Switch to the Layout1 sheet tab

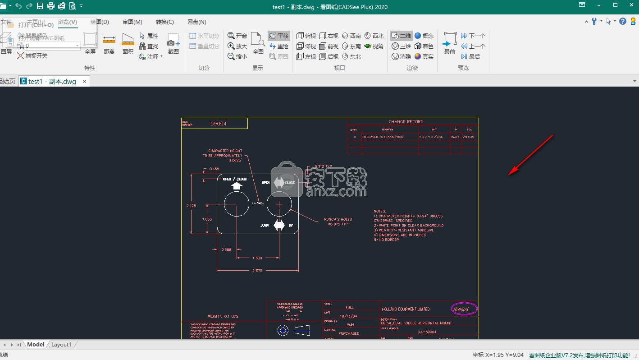(x=61, y=345)
